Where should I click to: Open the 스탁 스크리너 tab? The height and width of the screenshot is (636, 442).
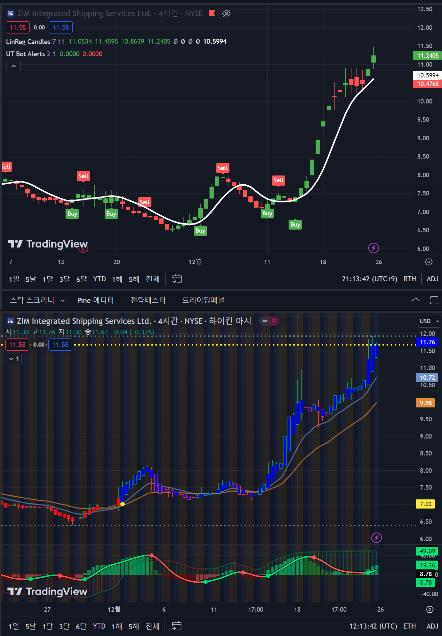pos(32,300)
